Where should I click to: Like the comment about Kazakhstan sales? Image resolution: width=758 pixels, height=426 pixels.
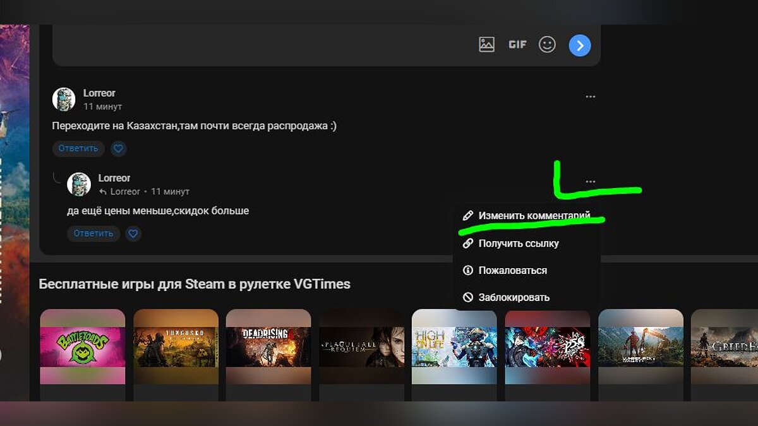click(x=119, y=149)
